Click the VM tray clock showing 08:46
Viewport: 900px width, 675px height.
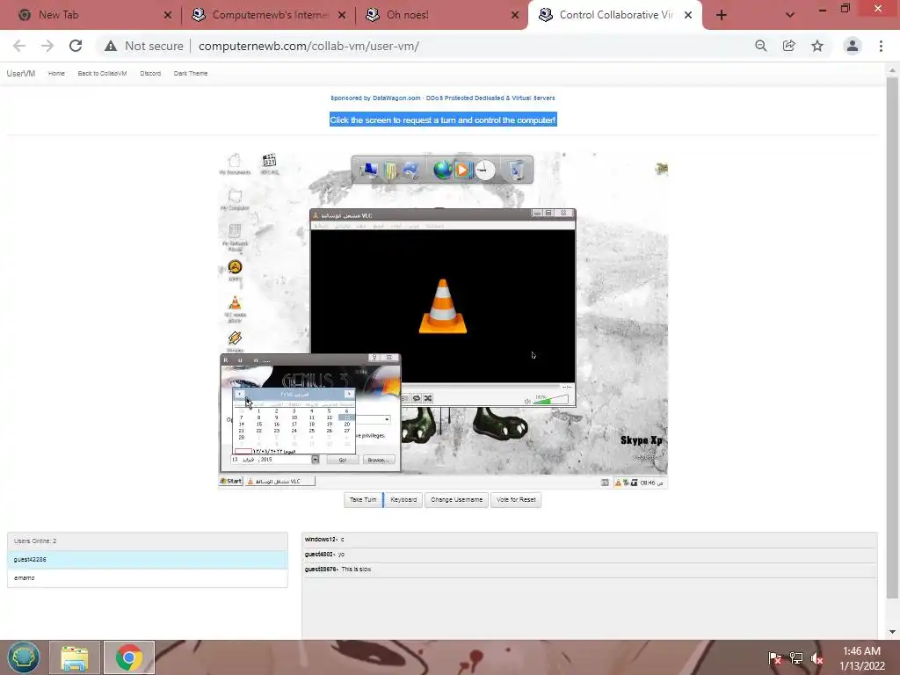click(x=651, y=483)
